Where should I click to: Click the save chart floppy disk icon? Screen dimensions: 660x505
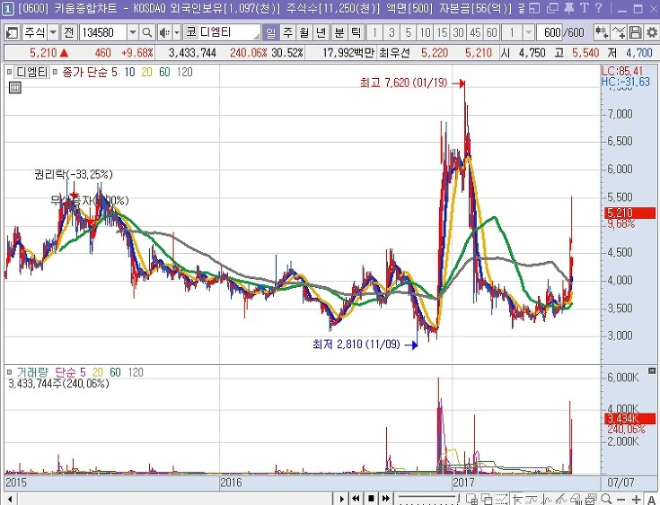pos(635,32)
